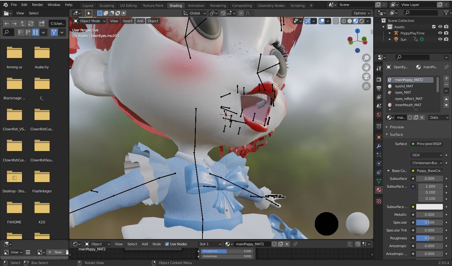Open material link Data dropdown
452x266 pixels.
pyautogui.click(x=439, y=117)
